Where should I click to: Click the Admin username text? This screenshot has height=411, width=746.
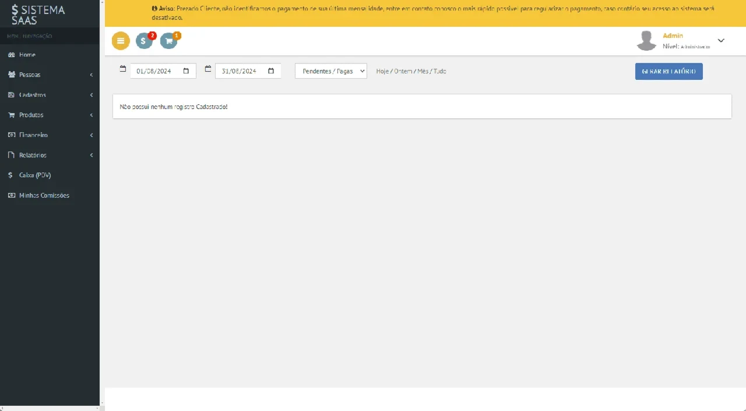pos(673,36)
